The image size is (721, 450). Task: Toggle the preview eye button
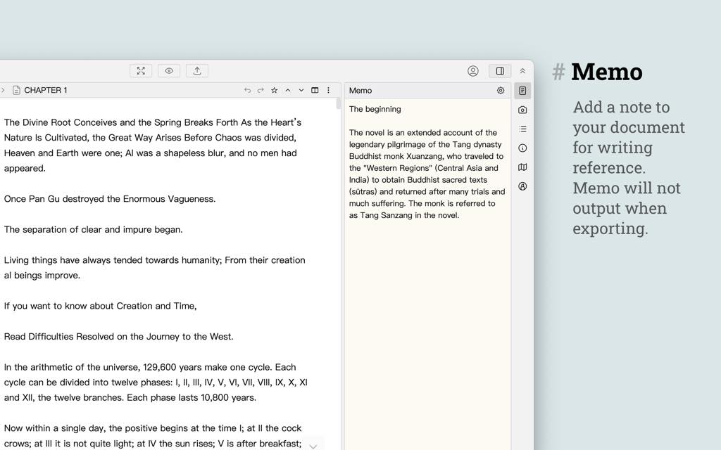(x=169, y=71)
